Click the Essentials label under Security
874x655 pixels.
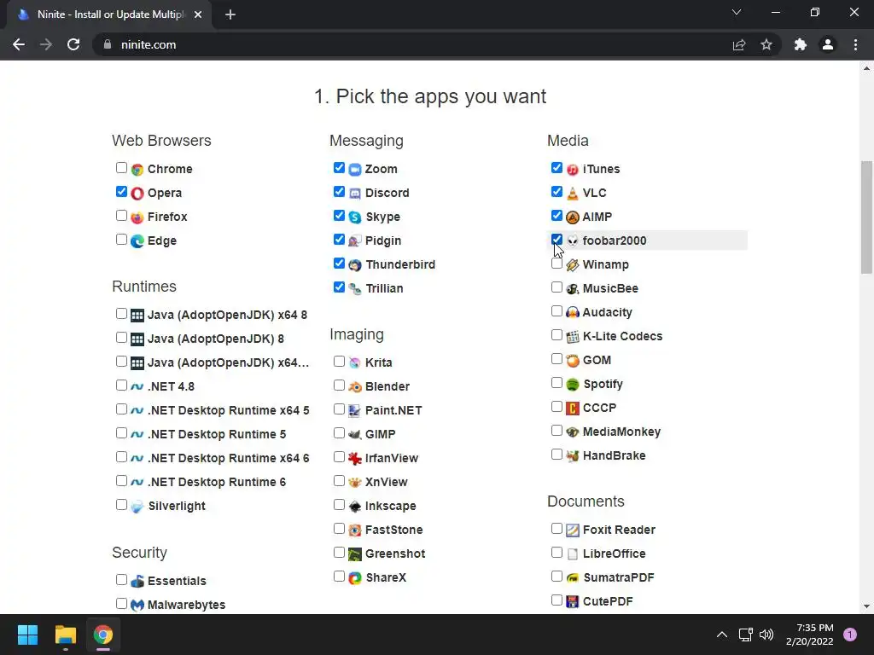[177, 581]
